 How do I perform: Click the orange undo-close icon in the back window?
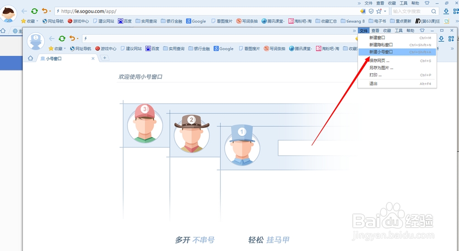[x=45, y=11]
